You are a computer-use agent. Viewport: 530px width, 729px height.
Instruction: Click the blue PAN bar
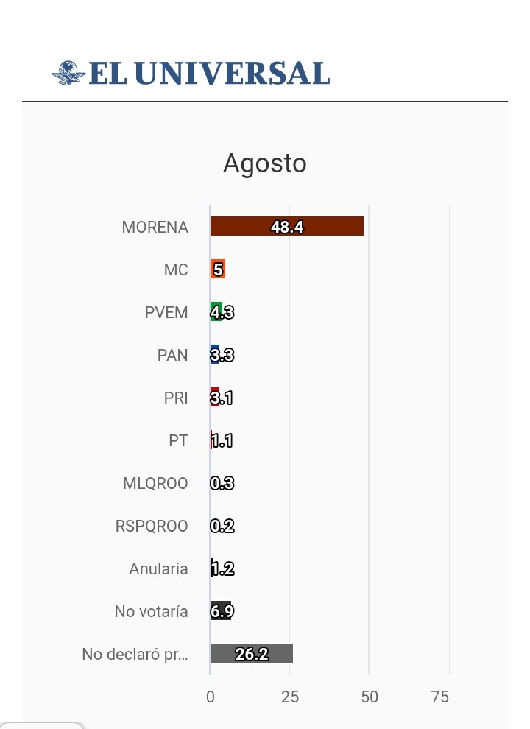(x=215, y=355)
